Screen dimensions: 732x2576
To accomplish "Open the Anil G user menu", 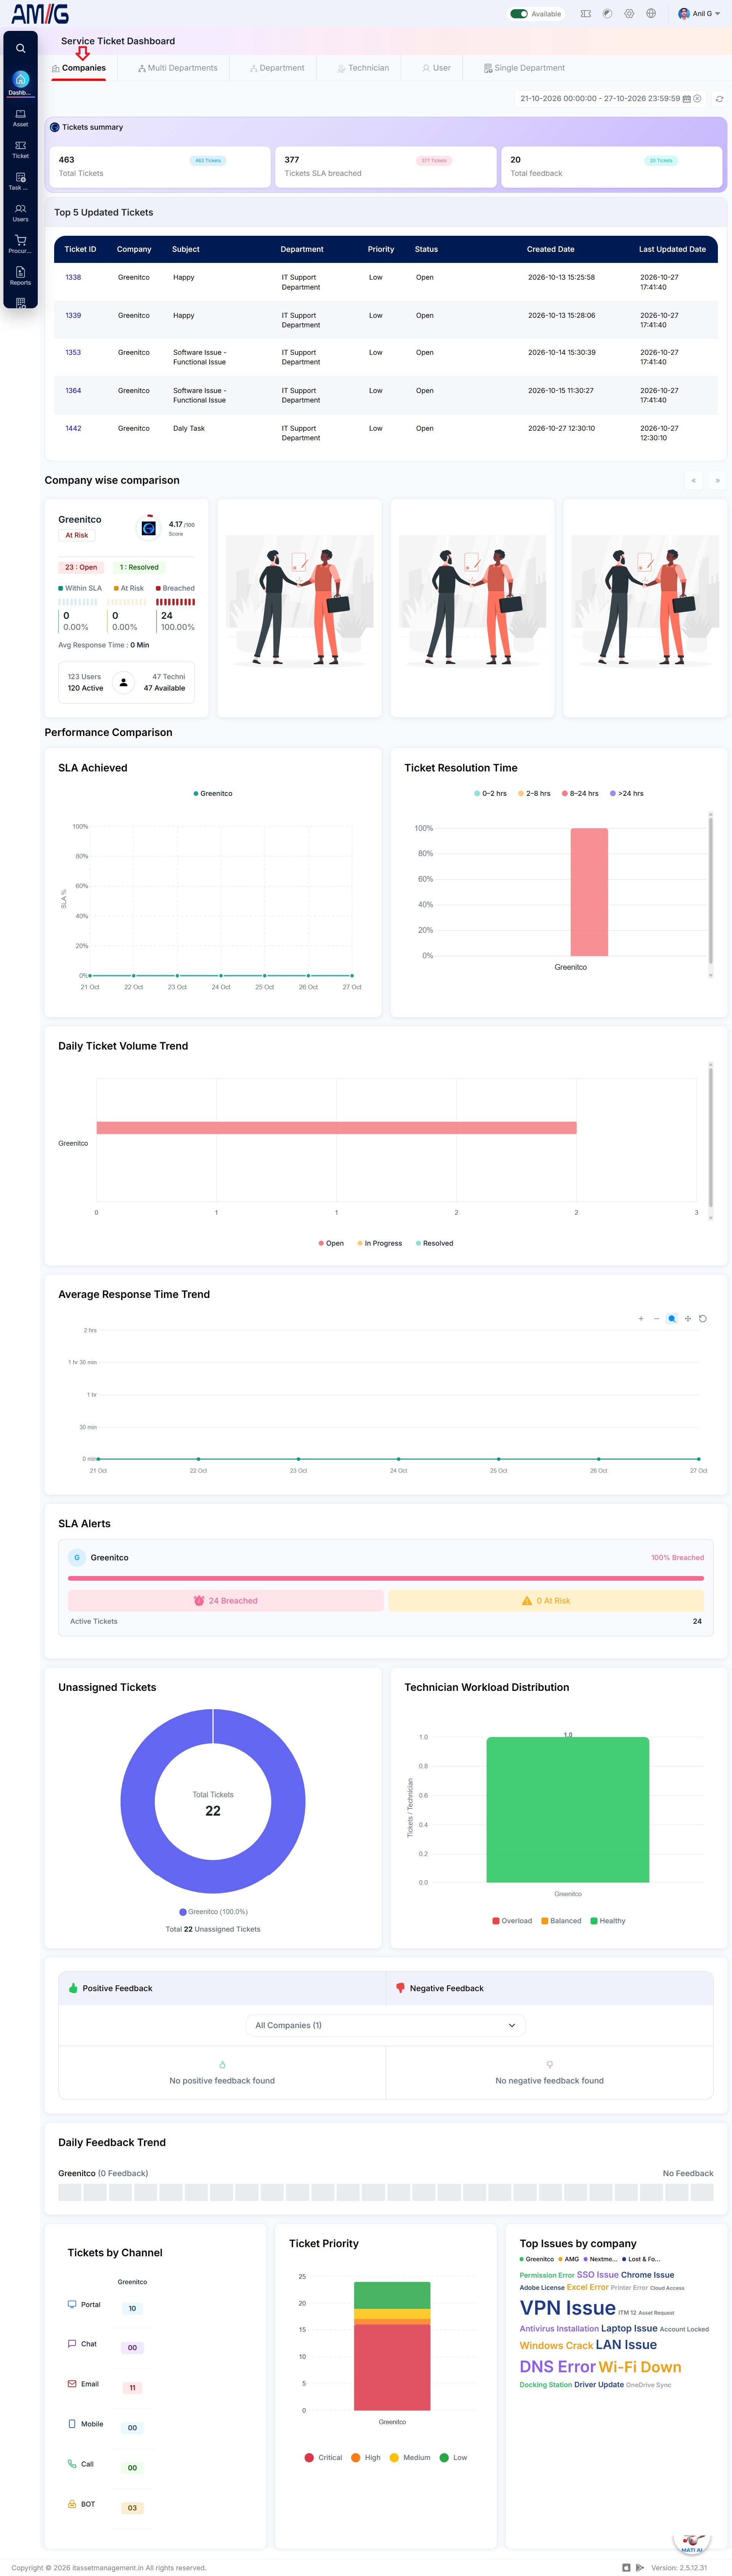I will click(699, 14).
